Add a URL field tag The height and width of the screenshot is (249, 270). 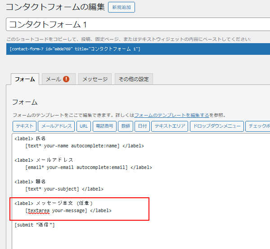point(84,126)
